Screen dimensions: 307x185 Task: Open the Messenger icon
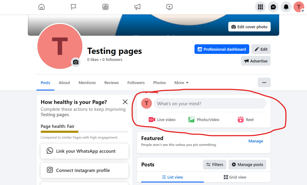[x=273, y=7]
